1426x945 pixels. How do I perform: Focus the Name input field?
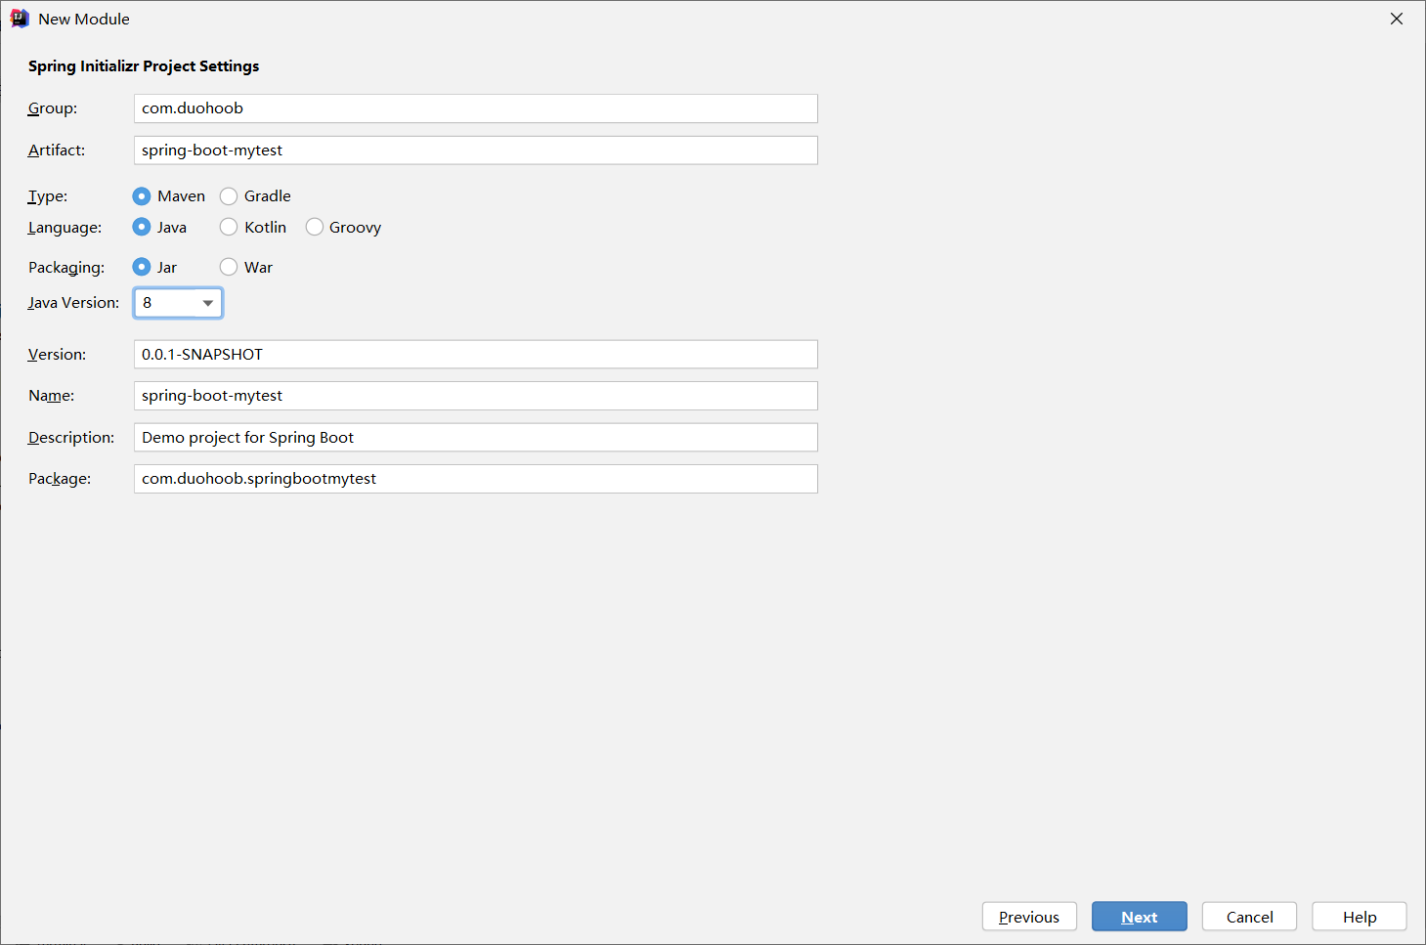pyautogui.click(x=475, y=396)
